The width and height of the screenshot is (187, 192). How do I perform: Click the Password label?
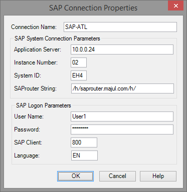(x=27, y=129)
